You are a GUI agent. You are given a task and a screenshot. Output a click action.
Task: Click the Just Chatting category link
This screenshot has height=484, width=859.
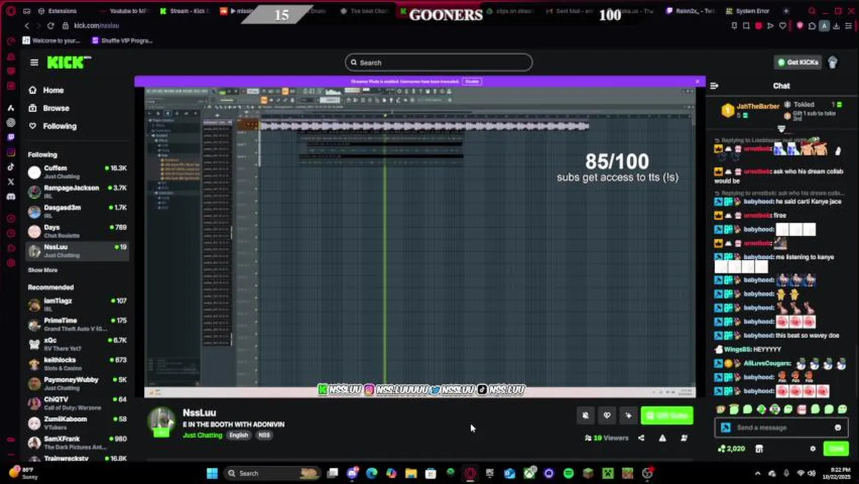coord(202,436)
